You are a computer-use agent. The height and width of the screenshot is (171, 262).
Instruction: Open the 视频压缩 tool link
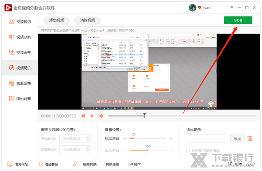[x=113, y=164]
